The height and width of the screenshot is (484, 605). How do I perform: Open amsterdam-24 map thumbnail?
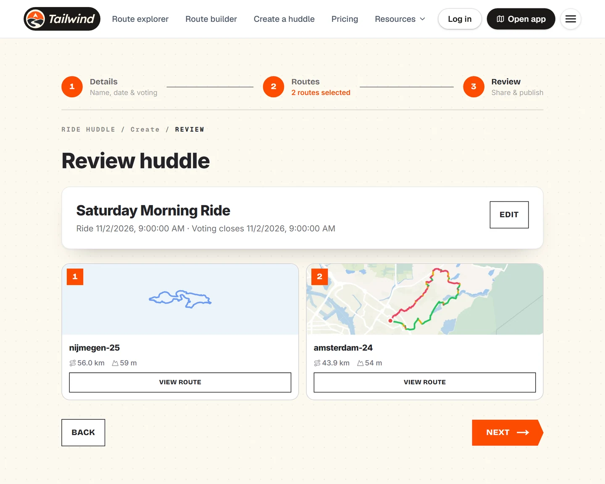point(425,299)
